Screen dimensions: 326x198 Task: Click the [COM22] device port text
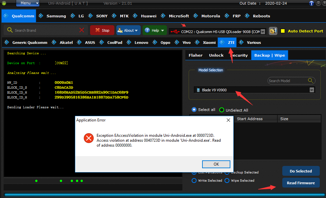(x=61, y=63)
